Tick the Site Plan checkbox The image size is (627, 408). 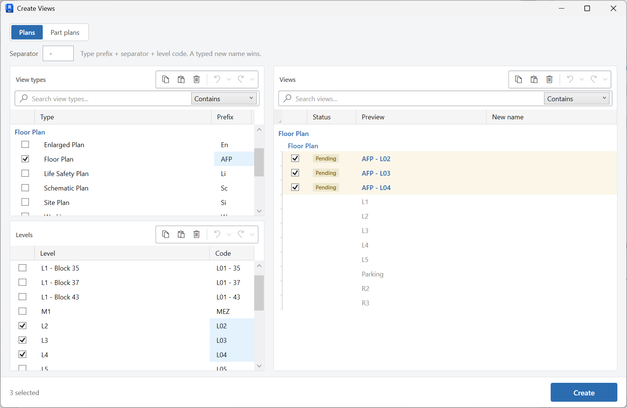(x=25, y=202)
